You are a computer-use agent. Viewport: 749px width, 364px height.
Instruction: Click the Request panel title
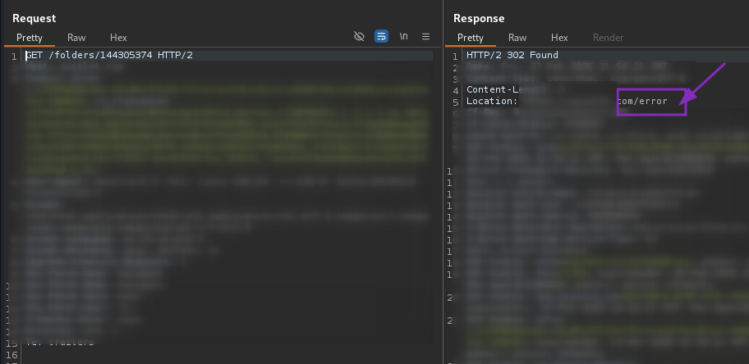pos(34,18)
